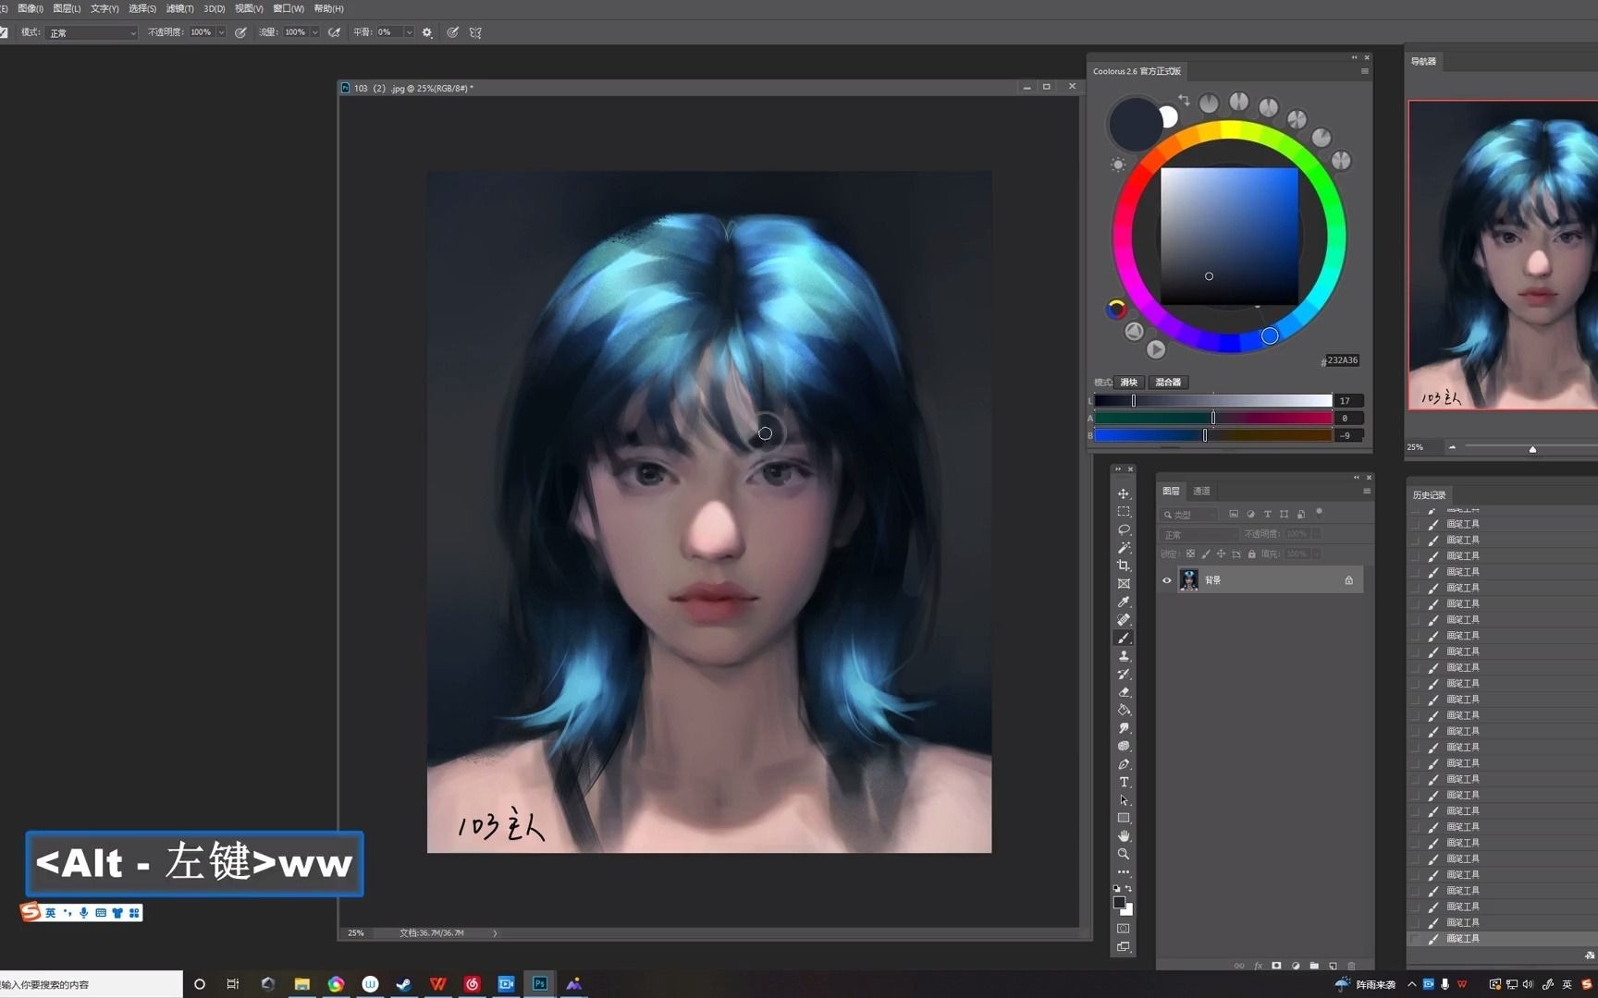Click the change screen mode icon

1124,947
